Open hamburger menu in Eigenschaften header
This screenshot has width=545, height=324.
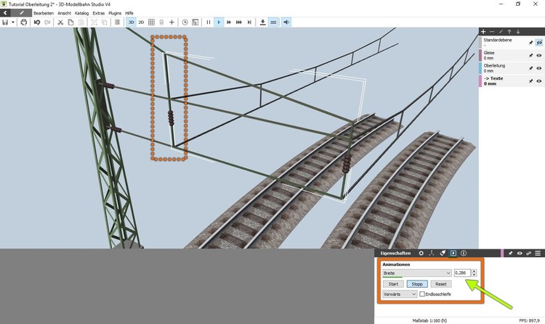pos(538,253)
